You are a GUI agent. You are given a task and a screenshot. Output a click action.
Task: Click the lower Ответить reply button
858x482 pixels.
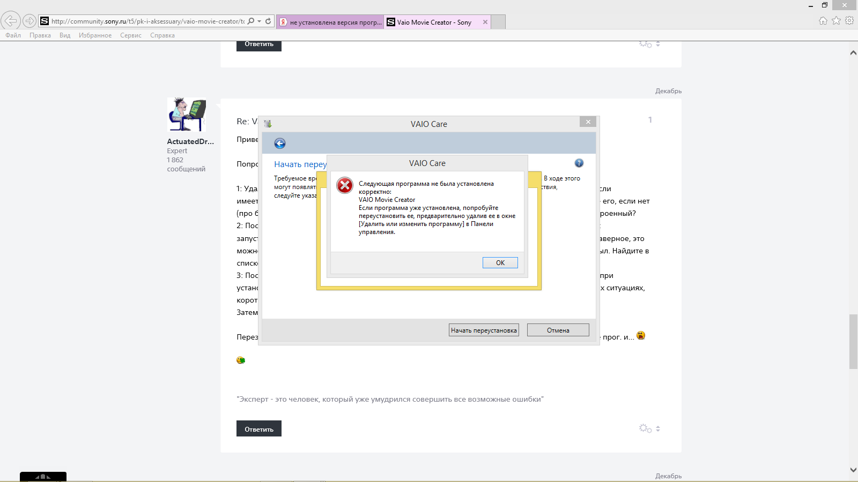point(259,429)
